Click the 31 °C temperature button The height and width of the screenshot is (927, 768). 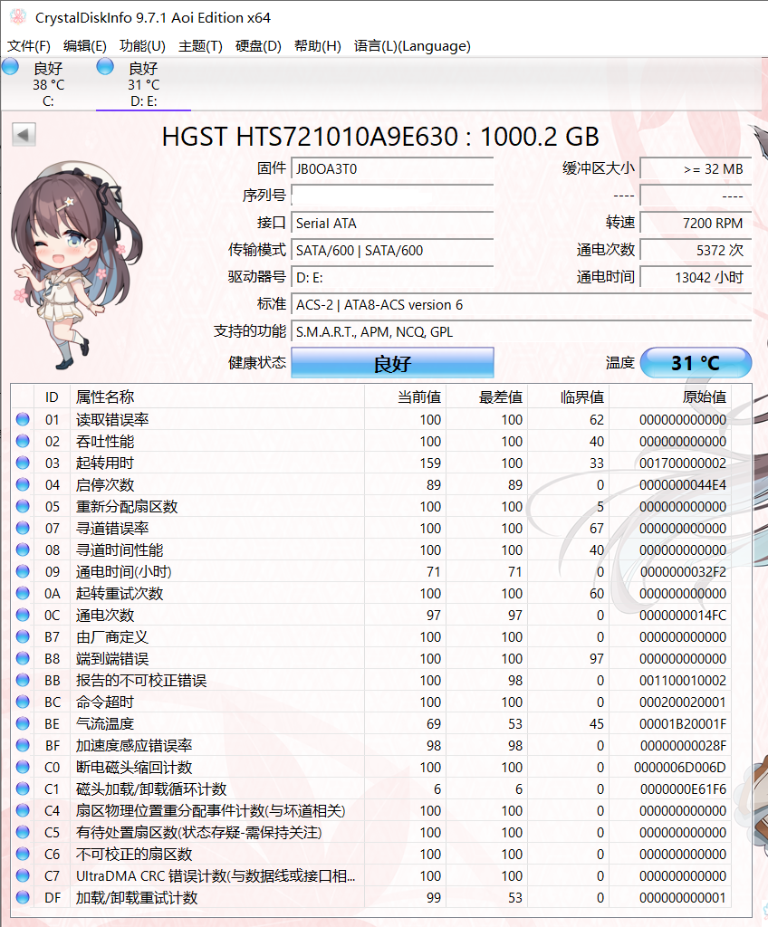(696, 362)
